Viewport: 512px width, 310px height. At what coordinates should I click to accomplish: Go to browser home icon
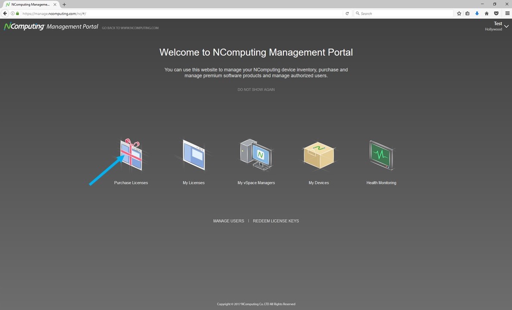(x=487, y=13)
